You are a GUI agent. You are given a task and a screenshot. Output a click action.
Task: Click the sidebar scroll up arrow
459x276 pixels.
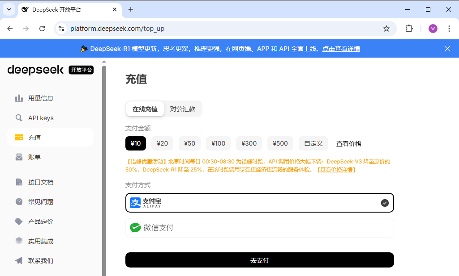click(104, 62)
